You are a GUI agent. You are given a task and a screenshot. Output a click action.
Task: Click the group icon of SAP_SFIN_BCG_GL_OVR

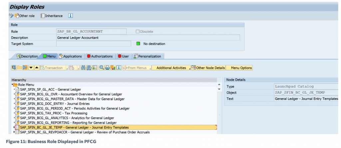[17, 94]
